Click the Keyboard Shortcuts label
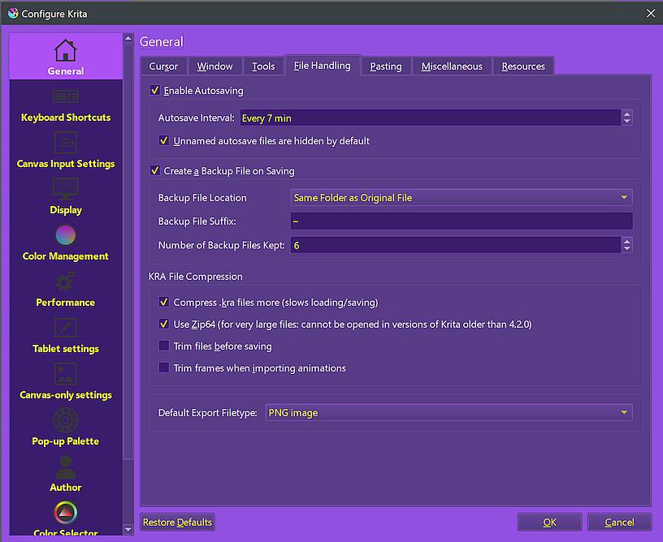663x542 pixels. pyautogui.click(x=66, y=118)
